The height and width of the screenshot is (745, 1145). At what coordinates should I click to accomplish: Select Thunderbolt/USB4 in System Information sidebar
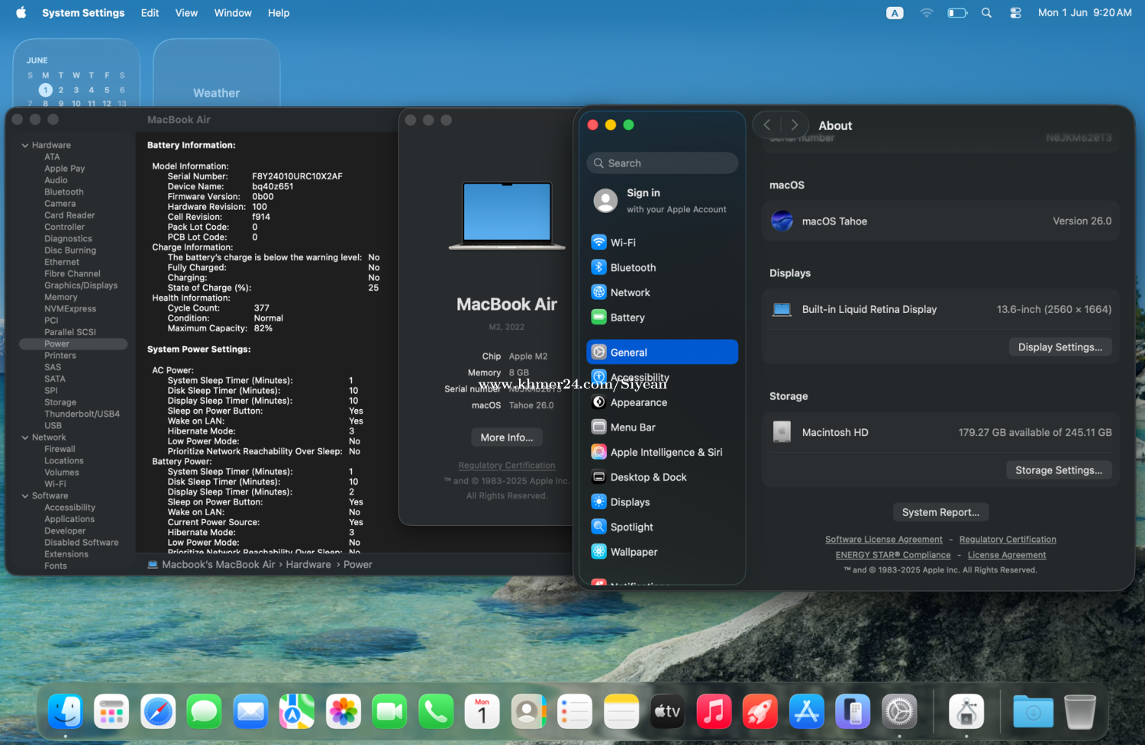coord(82,414)
